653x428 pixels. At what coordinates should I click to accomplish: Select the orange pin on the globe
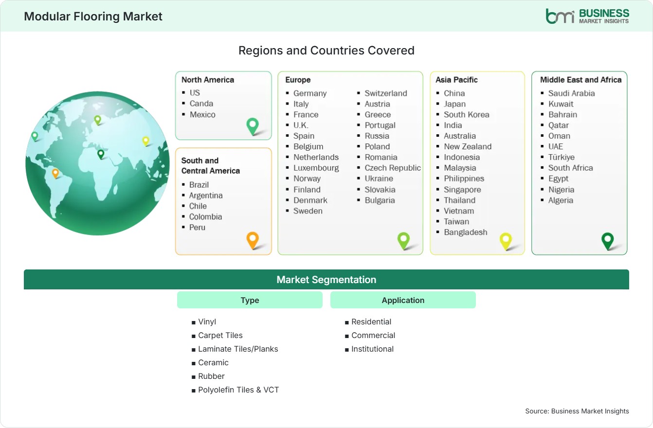(55, 173)
